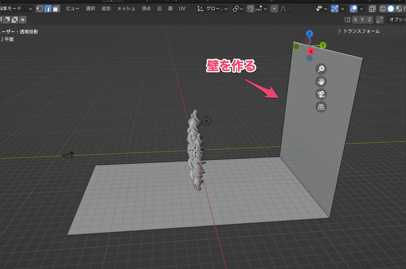Expand the トランスフォーム panel

(x=359, y=31)
